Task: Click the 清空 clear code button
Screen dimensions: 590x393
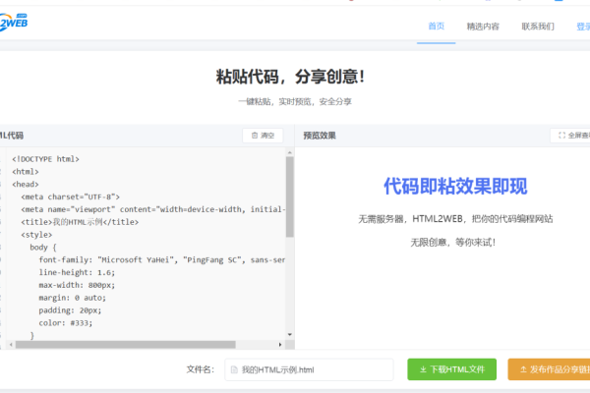Action: coord(263,136)
